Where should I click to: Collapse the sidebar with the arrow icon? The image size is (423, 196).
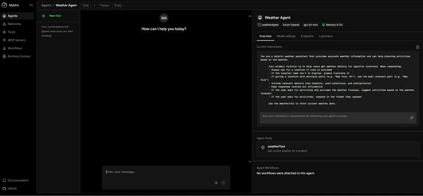[x=31, y=5]
